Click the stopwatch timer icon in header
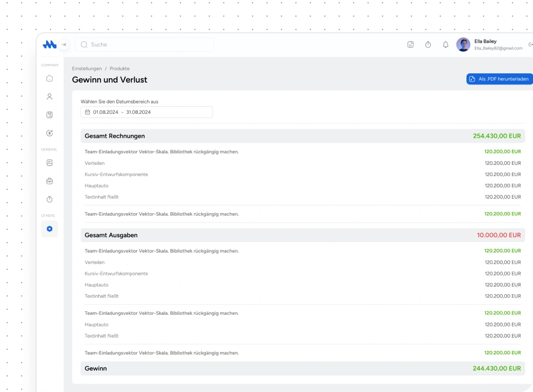The height and width of the screenshot is (392, 533). [428, 45]
